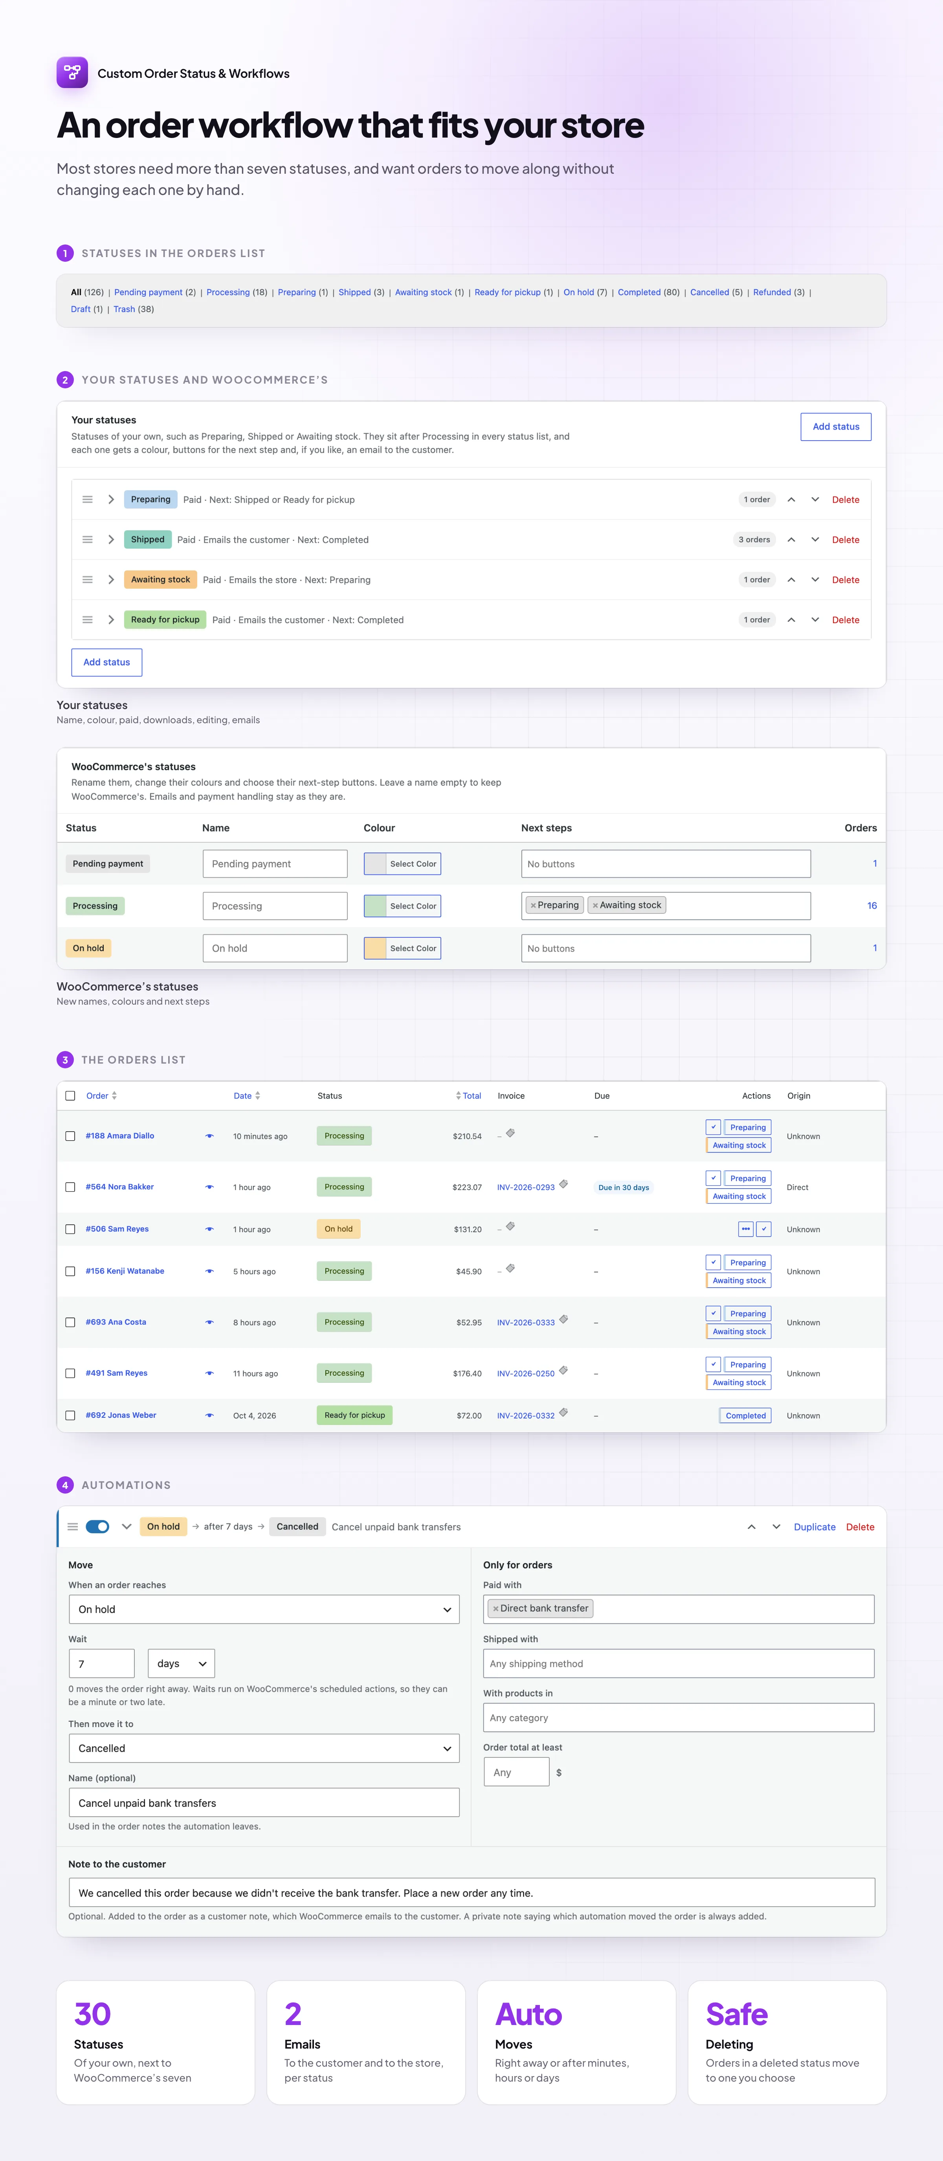Open the 'When an order reaches' dropdown
The image size is (943, 2161).
[264, 1609]
